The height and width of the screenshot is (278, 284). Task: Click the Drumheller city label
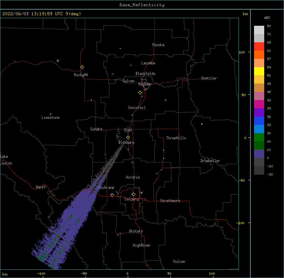(x=210, y=161)
